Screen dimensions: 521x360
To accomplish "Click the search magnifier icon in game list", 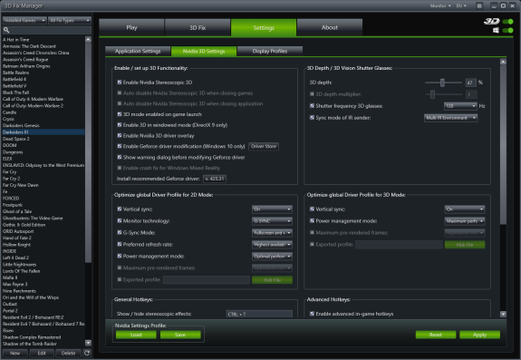I will (x=6, y=30).
